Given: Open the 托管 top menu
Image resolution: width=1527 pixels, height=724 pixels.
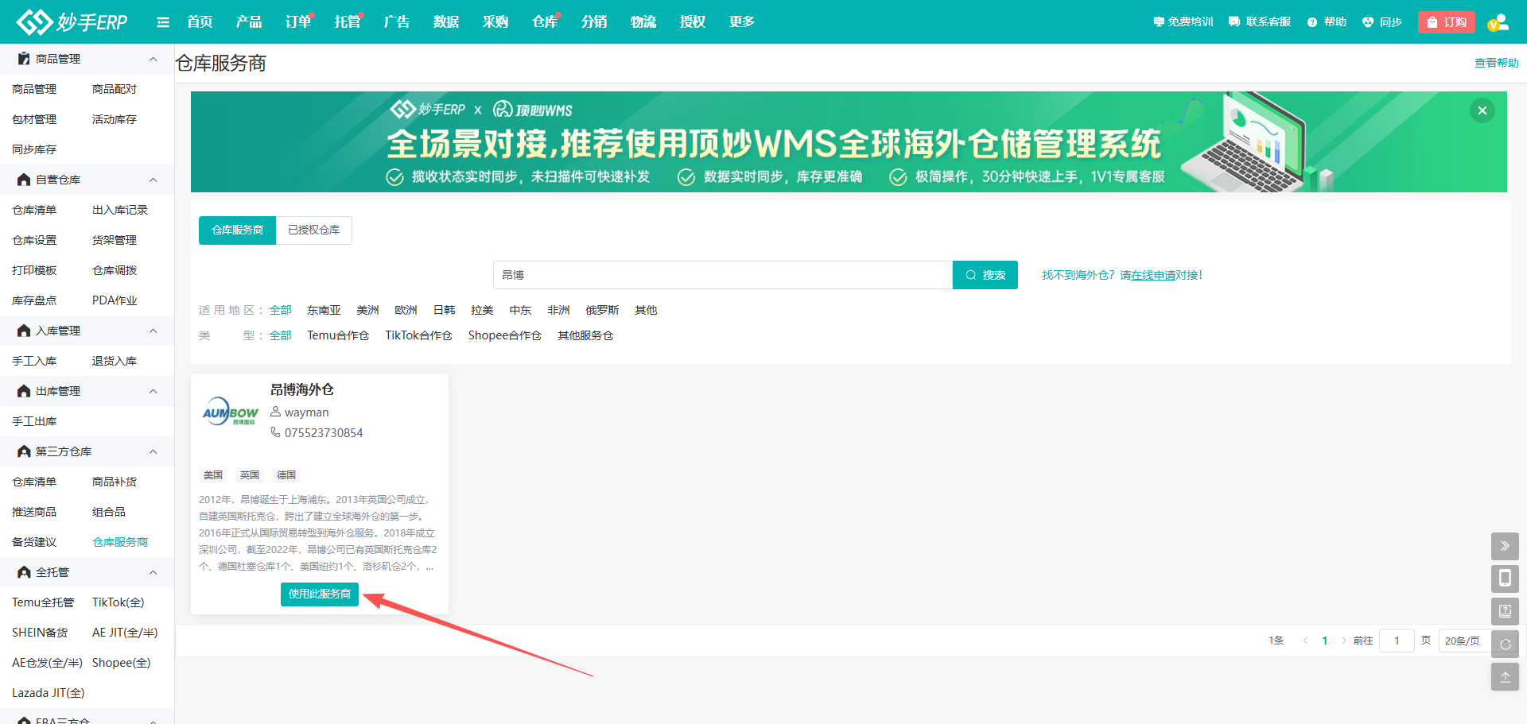Looking at the screenshot, I should click(x=348, y=22).
